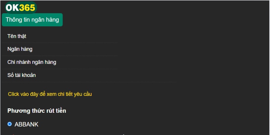Open the yellow 'Click vào đây' details link
This screenshot has width=270, height=135.
(50, 94)
